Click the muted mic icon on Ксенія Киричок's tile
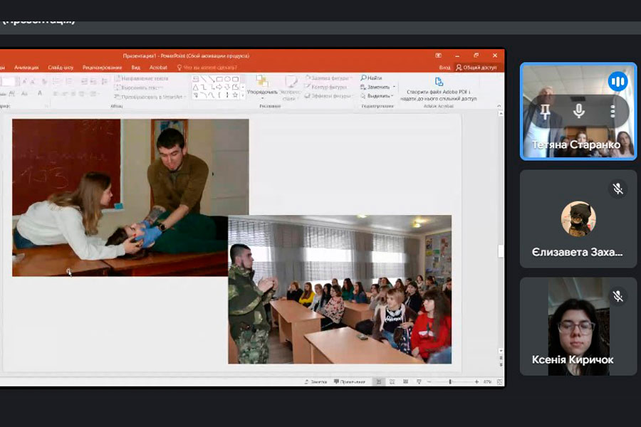Image resolution: width=641 pixels, height=427 pixels. (617, 296)
